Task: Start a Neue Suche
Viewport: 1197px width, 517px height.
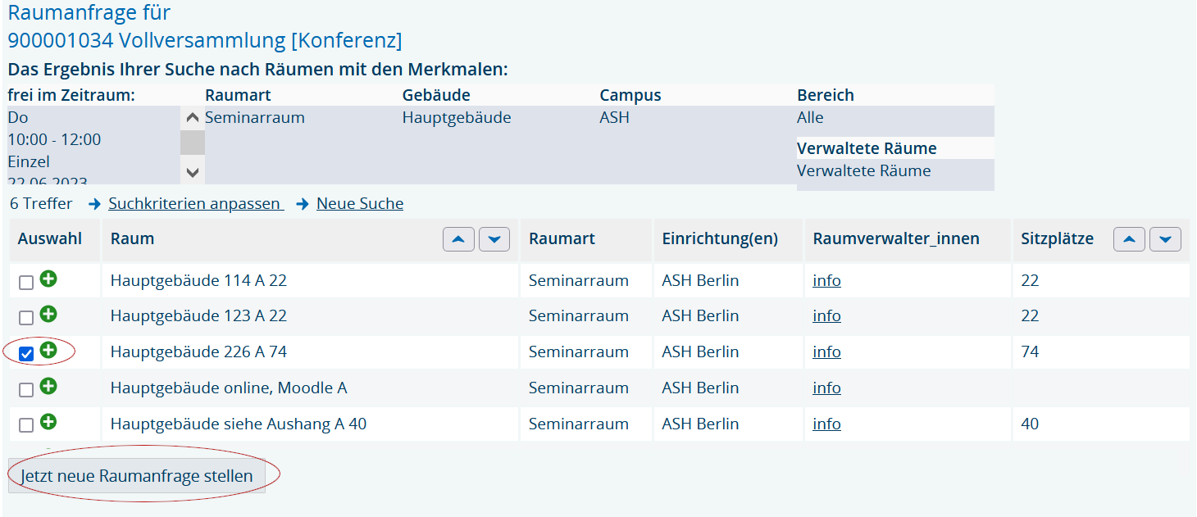Action: click(x=360, y=203)
